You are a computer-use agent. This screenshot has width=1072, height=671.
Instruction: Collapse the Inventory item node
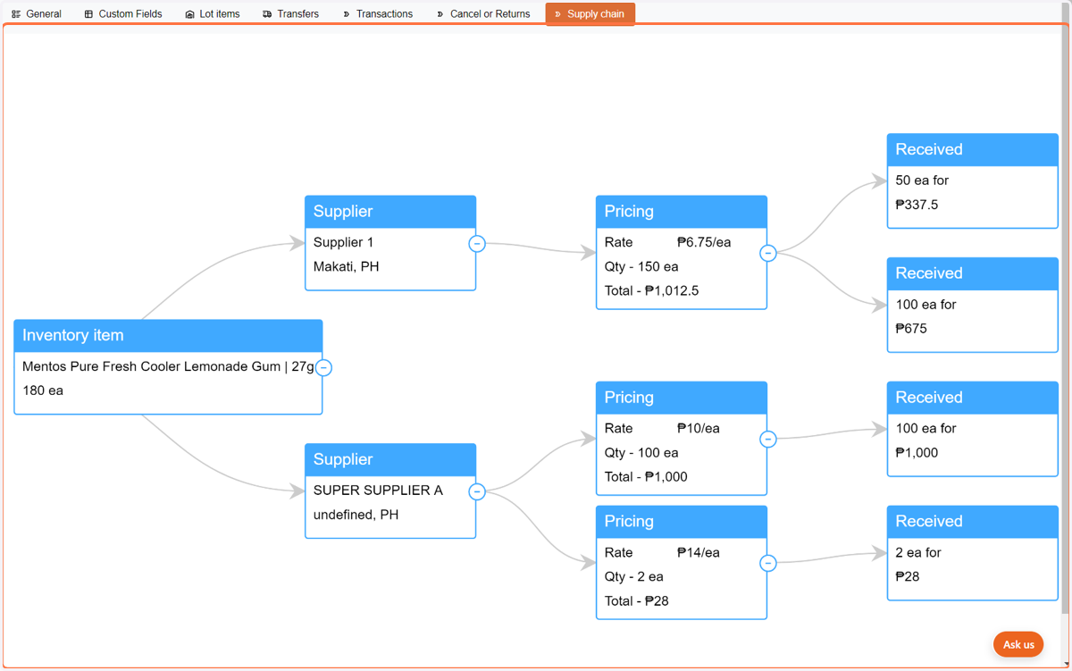(323, 367)
